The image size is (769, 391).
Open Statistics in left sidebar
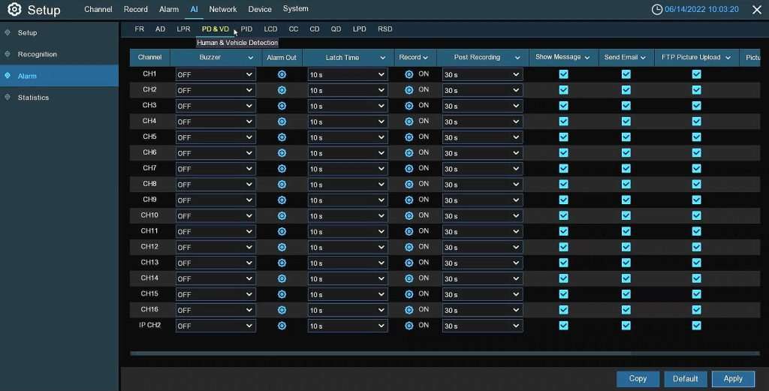tap(33, 98)
